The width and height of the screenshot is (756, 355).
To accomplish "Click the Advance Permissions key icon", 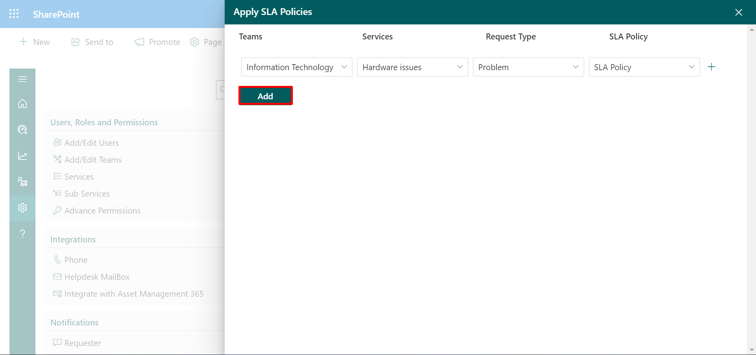I will (x=58, y=210).
